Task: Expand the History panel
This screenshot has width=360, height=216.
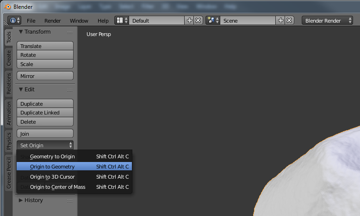Action: tap(21, 200)
